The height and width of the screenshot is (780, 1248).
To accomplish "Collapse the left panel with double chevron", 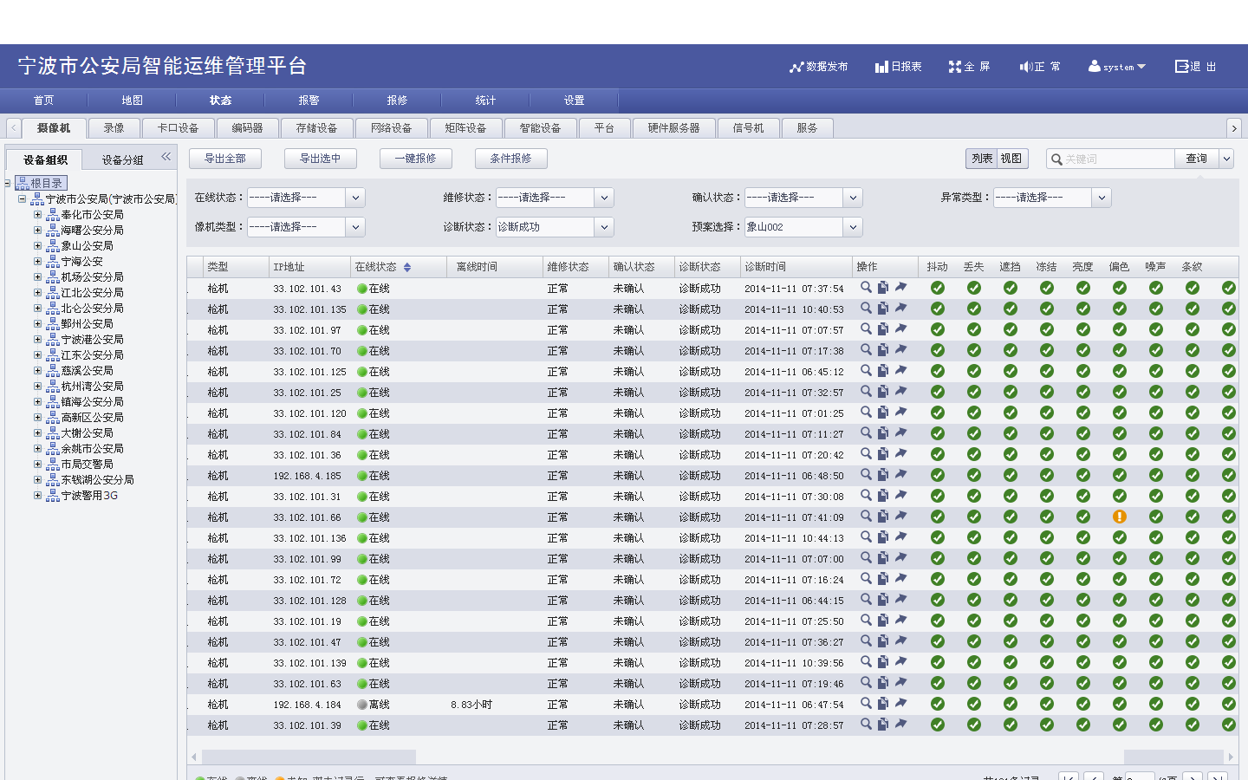I will [x=166, y=157].
